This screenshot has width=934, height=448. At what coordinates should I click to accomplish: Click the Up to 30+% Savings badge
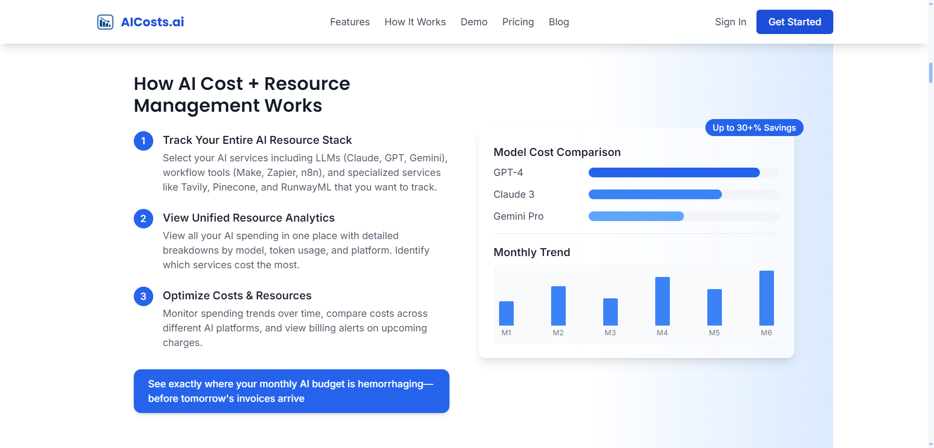(x=754, y=128)
